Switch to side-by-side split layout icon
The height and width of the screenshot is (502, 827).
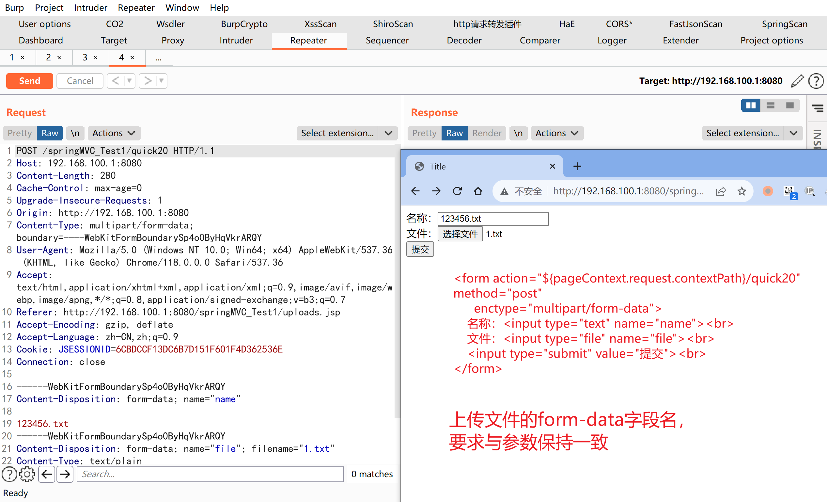751,105
